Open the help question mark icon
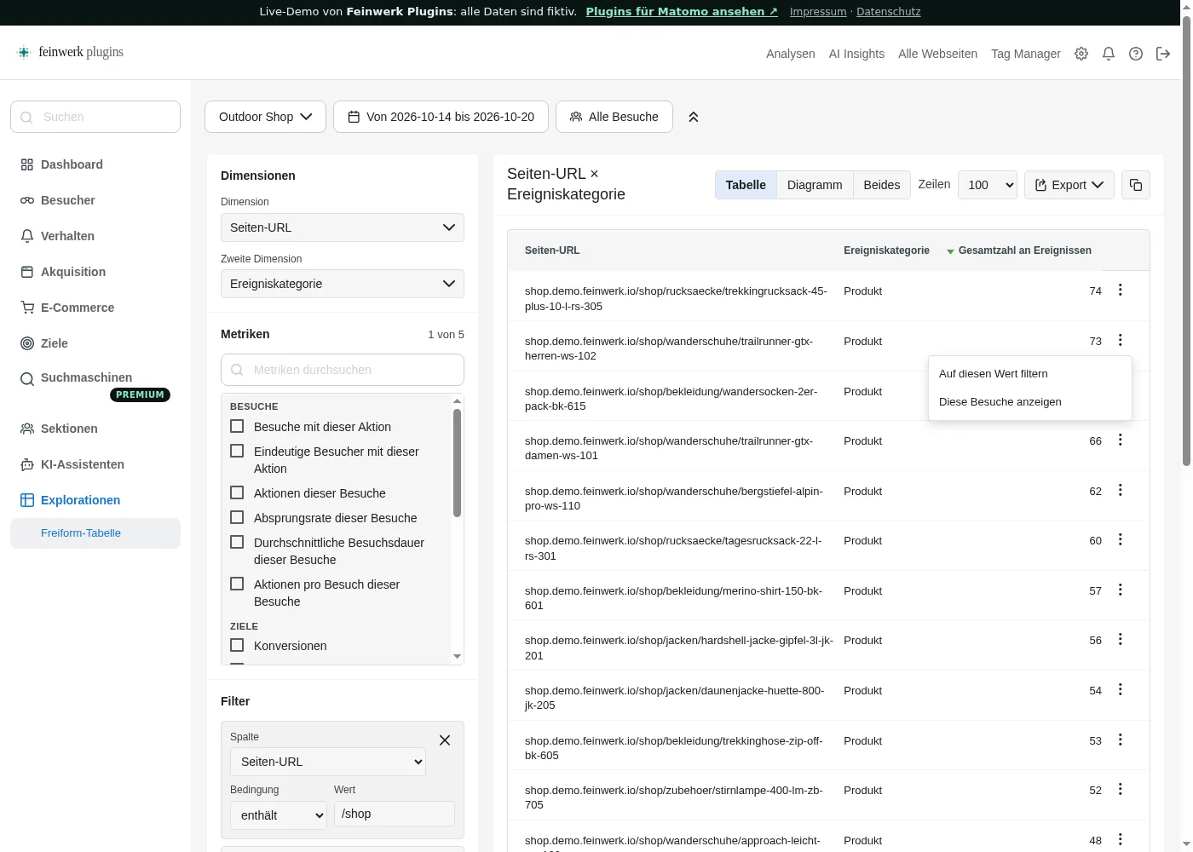Screen dimensions: 1193x852 point(1136,54)
